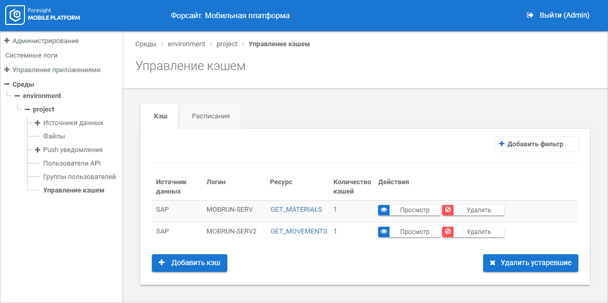
Task: Open Системные логи in the sidebar
Action: [31, 56]
